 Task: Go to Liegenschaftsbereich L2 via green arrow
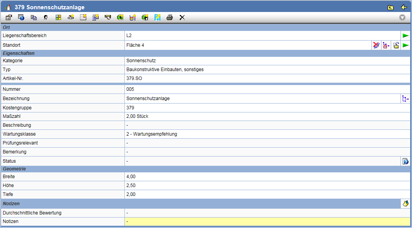(405, 36)
